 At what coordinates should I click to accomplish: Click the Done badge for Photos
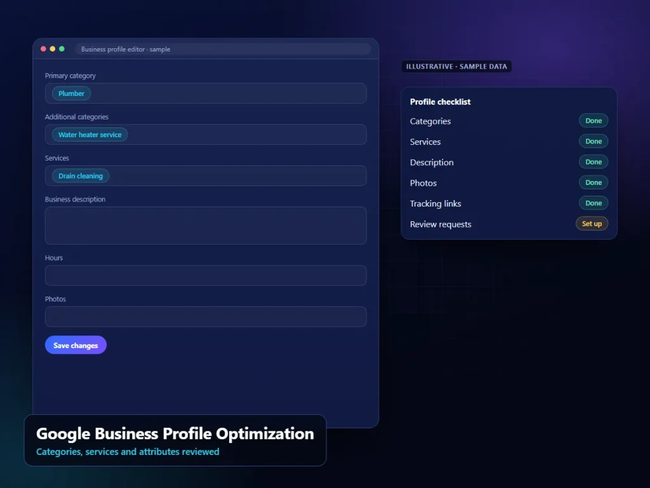click(x=594, y=182)
